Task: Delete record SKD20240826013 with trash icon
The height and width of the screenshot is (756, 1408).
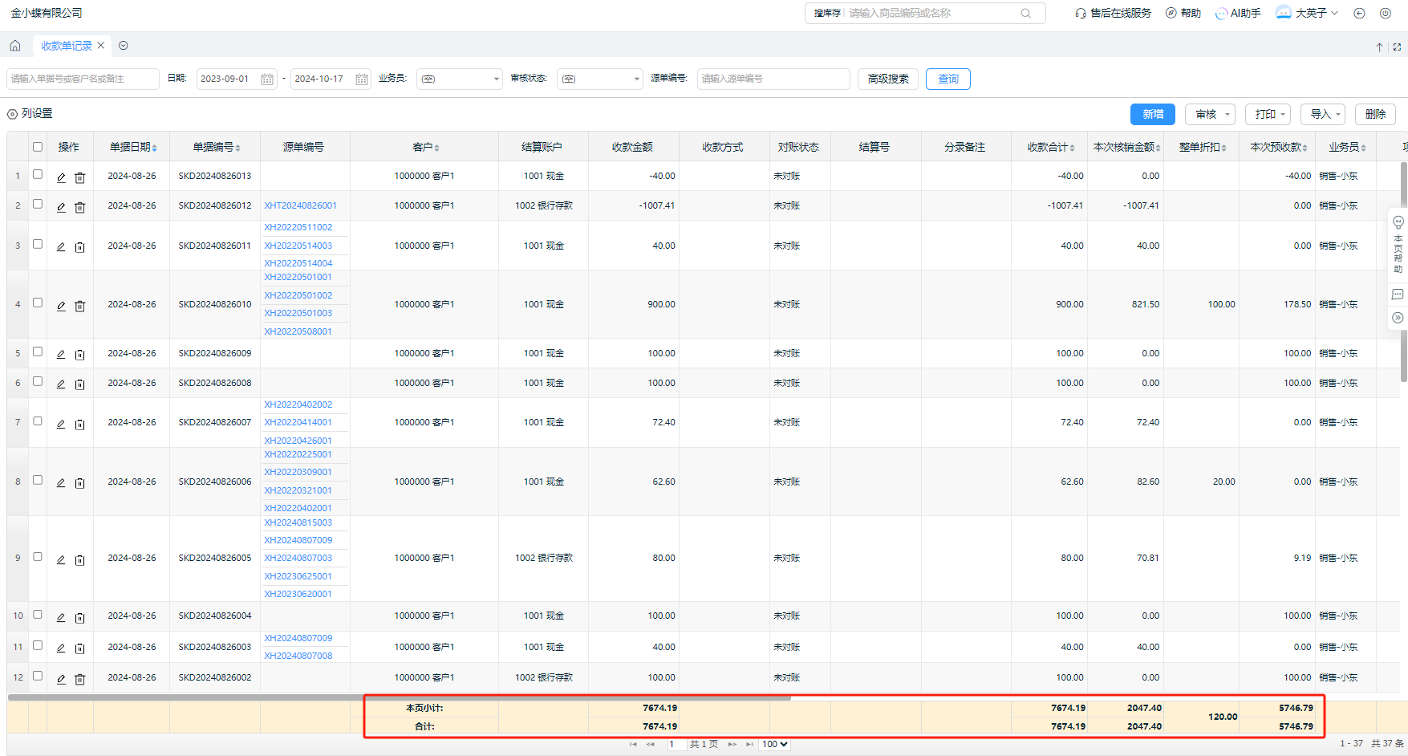Action: click(80, 177)
